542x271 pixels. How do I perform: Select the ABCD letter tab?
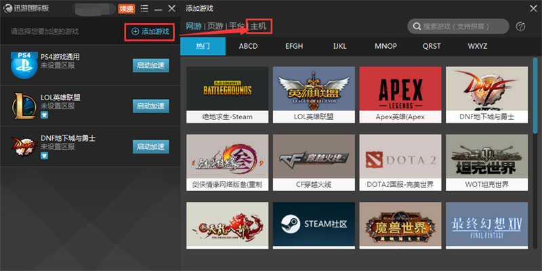click(x=248, y=46)
